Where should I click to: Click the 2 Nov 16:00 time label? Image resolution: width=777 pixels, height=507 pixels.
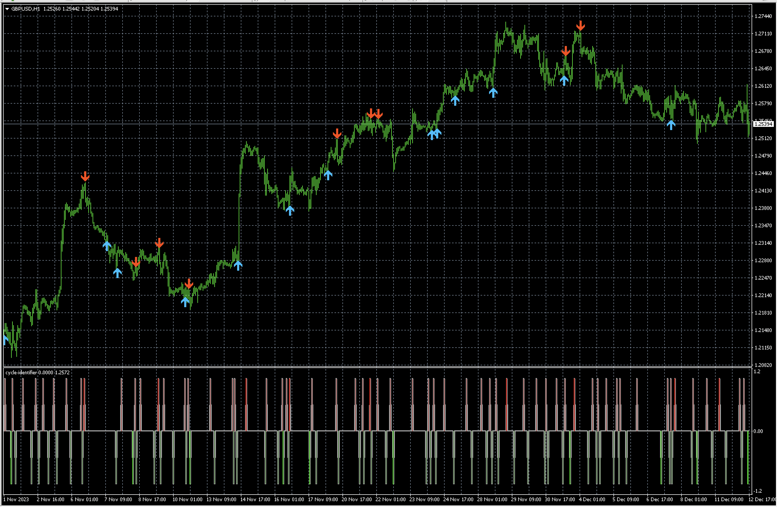click(x=51, y=500)
